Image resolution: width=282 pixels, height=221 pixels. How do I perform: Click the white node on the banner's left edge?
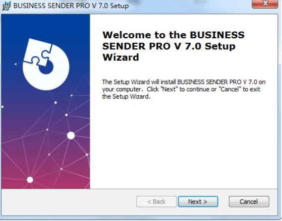(x=2, y=107)
